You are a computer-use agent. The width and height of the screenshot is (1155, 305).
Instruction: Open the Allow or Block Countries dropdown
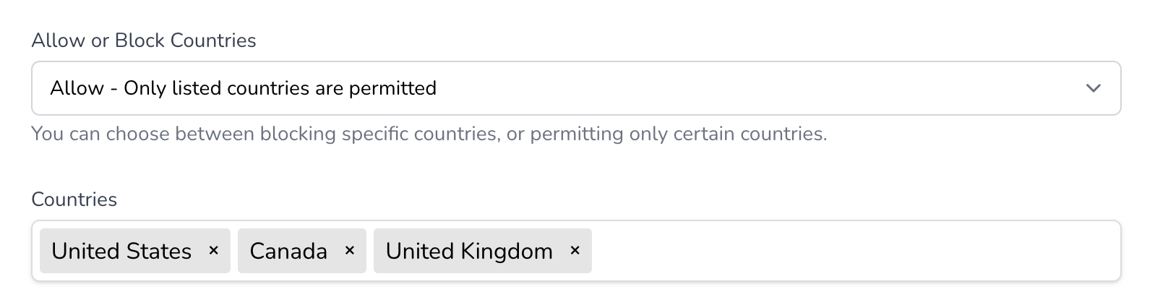[576, 88]
